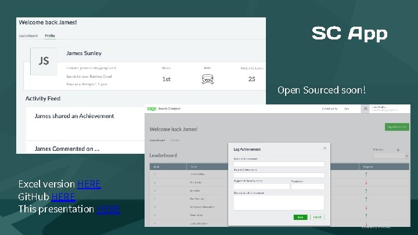The image size is (418, 235).
Task: Click James shared an Achievement feed item
Action: click(74, 116)
